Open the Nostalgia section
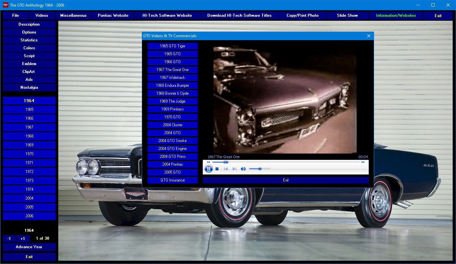The image size is (456, 264). tap(29, 87)
